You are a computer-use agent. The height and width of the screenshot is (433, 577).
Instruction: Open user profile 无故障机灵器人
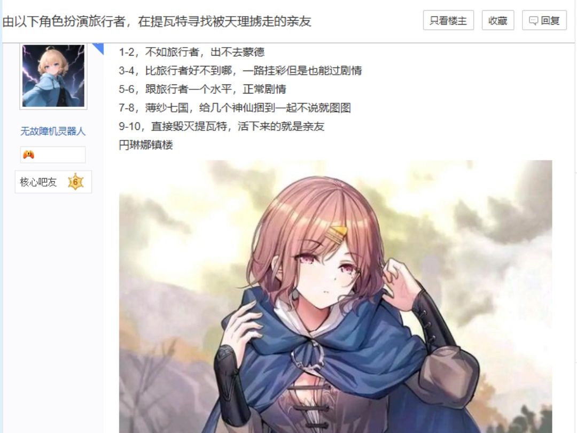(x=53, y=131)
